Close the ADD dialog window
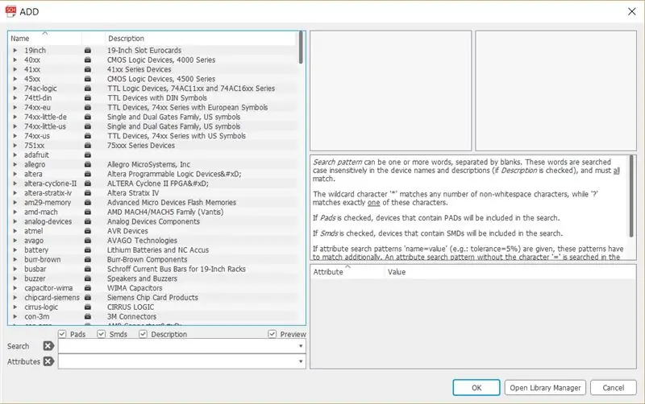 coord(632,11)
